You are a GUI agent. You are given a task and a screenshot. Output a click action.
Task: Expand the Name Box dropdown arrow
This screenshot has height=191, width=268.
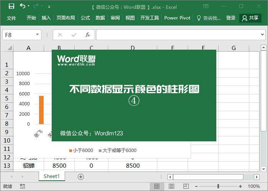pyautogui.click(x=37, y=35)
